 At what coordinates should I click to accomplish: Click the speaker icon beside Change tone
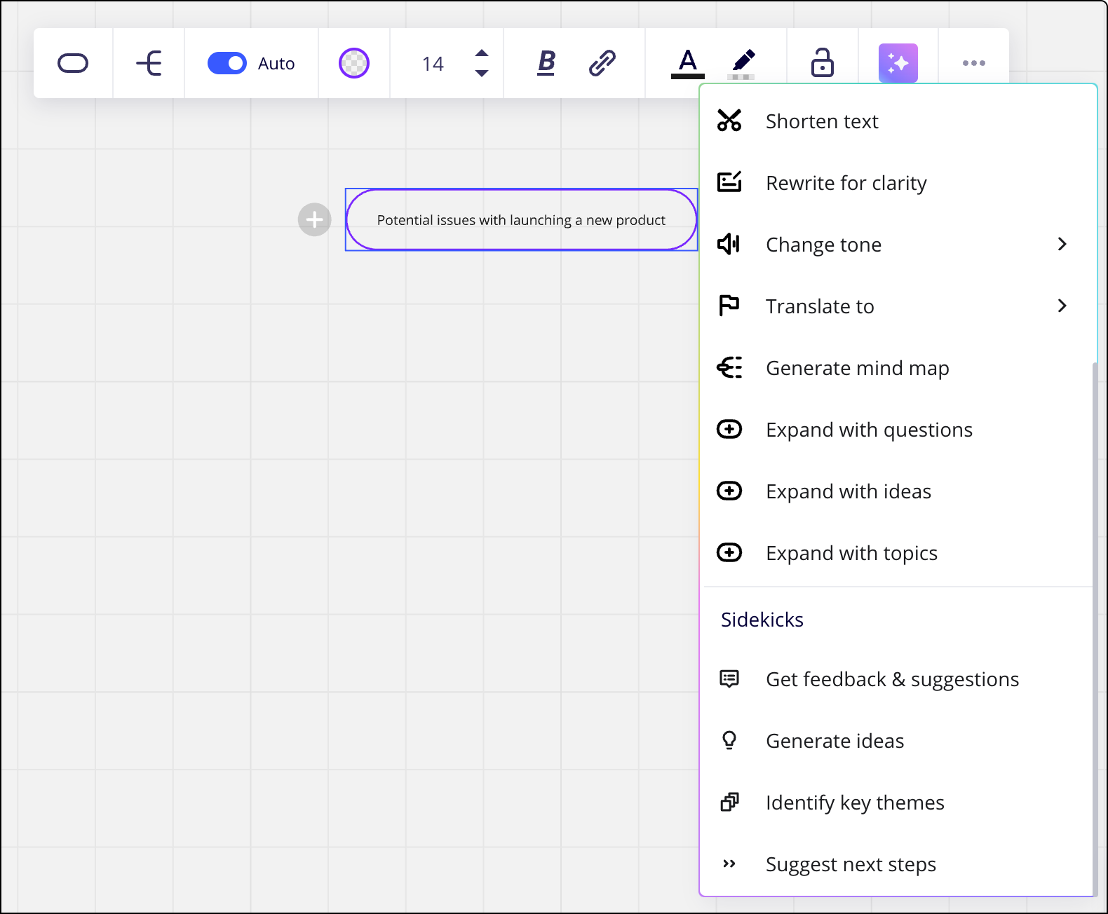coord(729,244)
